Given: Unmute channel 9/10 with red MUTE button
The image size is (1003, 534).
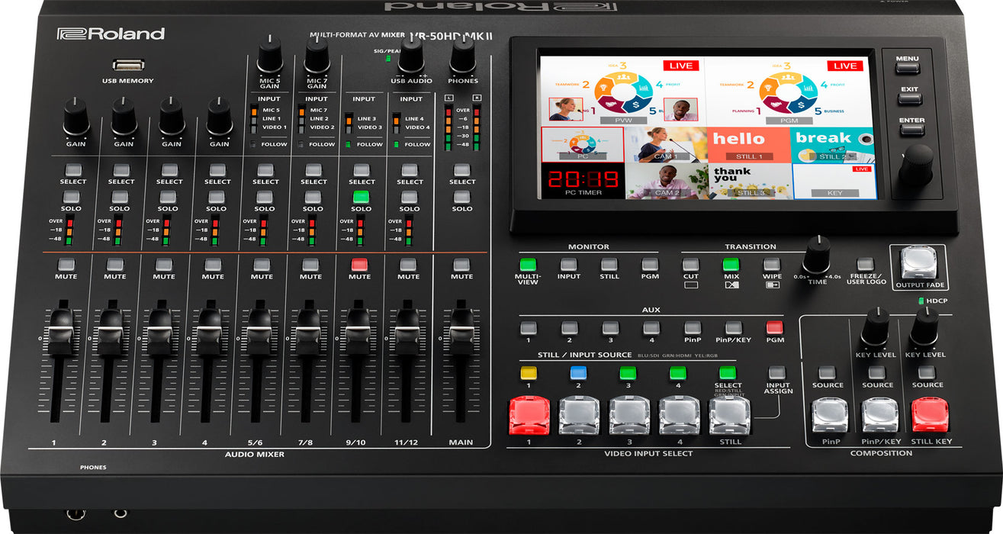Looking at the screenshot, I should pyautogui.click(x=359, y=265).
